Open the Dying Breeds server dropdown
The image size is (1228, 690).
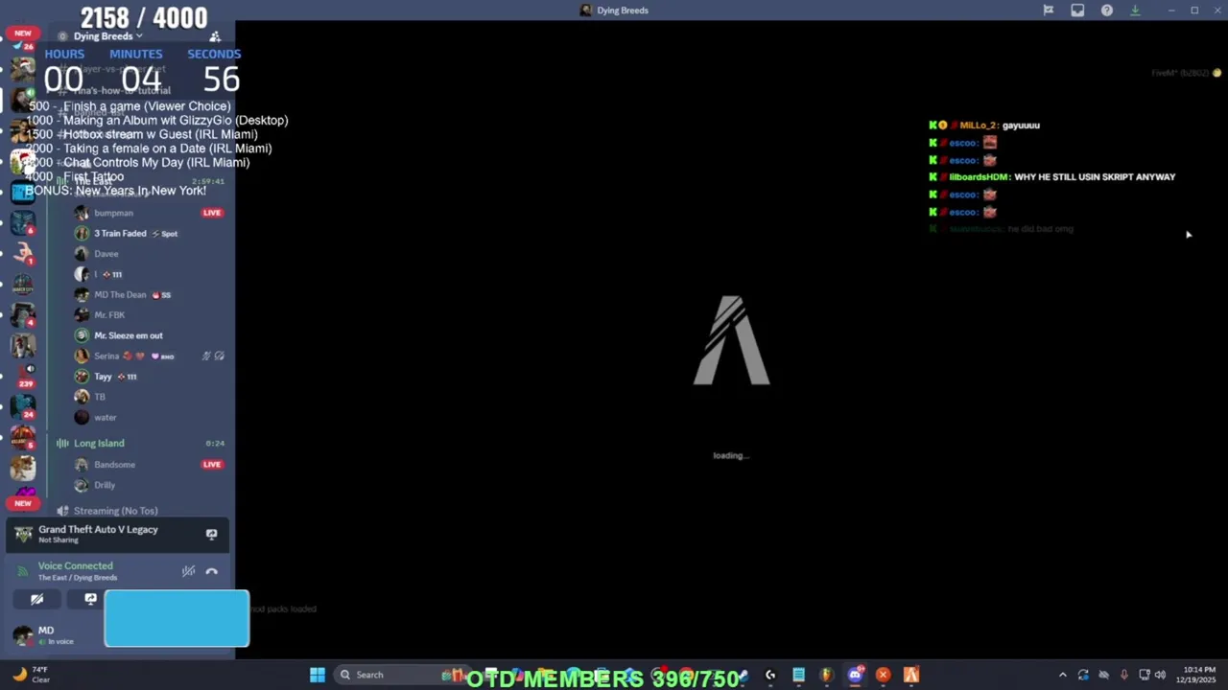tap(107, 36)
